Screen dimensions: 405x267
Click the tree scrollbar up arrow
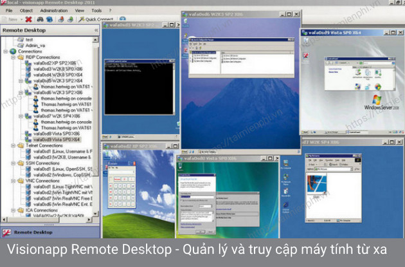[x=95, y=39]
